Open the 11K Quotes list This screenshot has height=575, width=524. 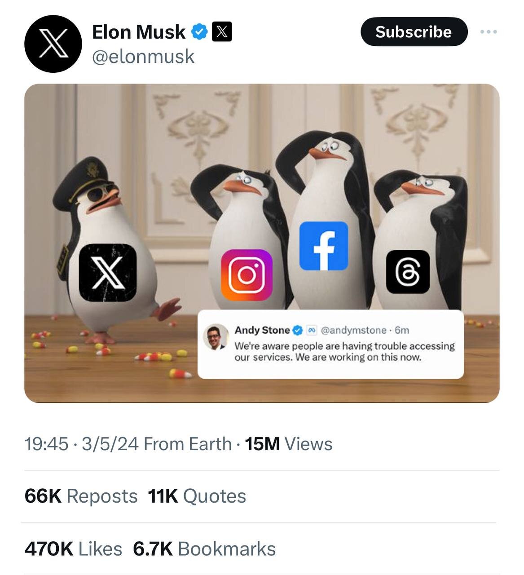point(197,496)
